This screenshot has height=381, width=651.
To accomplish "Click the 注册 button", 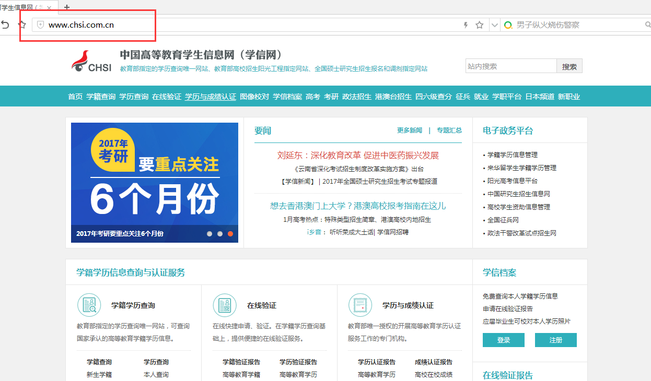I will [555, 339].
